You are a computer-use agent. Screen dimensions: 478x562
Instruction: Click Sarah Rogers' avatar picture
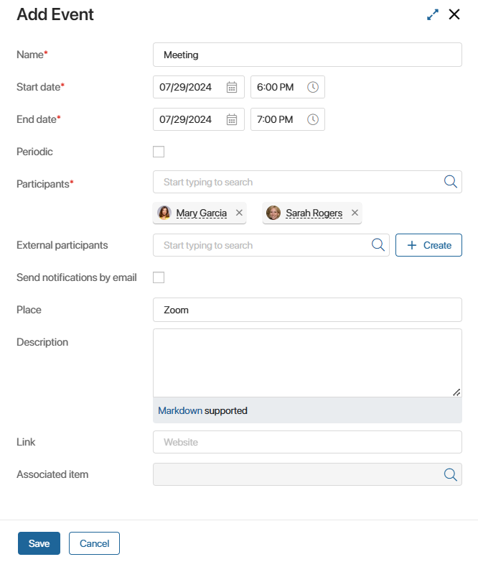273,213
